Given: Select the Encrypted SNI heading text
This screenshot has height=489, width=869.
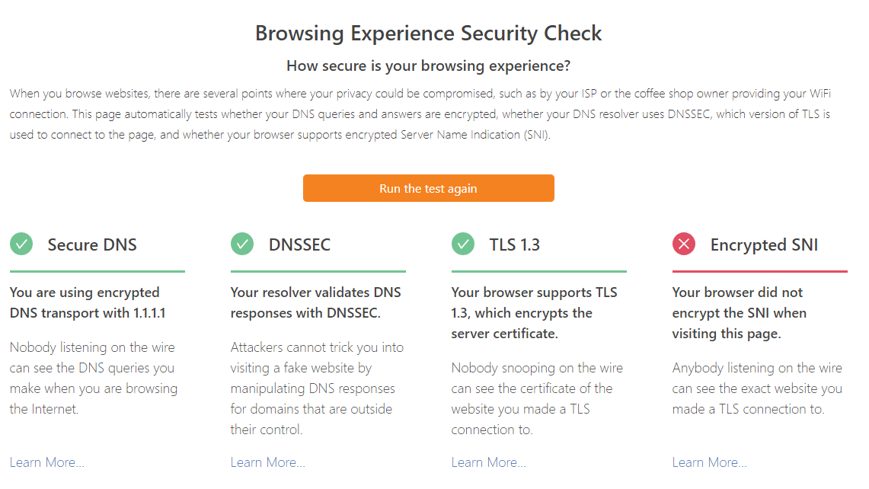Looking at the screenshot, I should pyautogui.click(x=764, y=244).
